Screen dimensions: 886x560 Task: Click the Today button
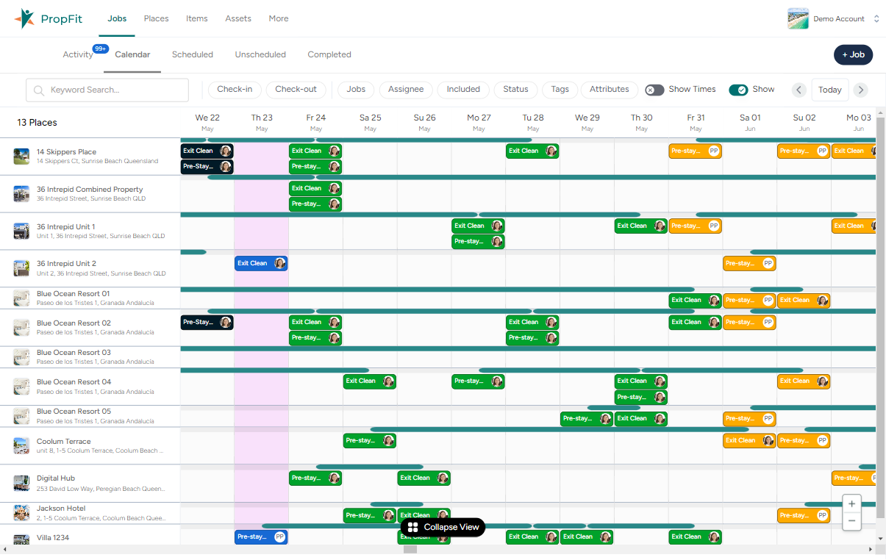(830, 90)
